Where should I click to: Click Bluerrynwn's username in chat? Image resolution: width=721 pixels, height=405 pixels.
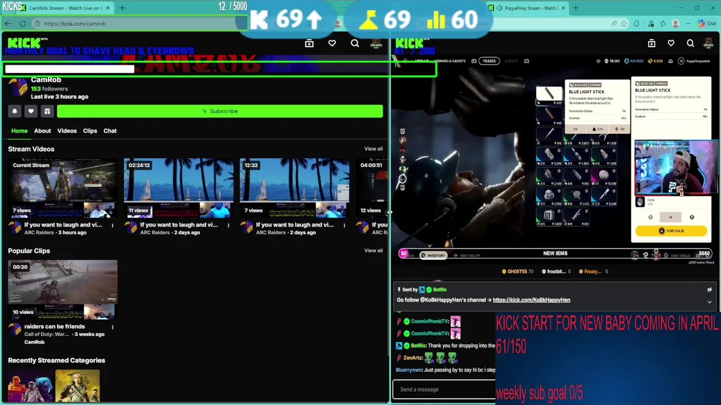click(x=409, y=370)
